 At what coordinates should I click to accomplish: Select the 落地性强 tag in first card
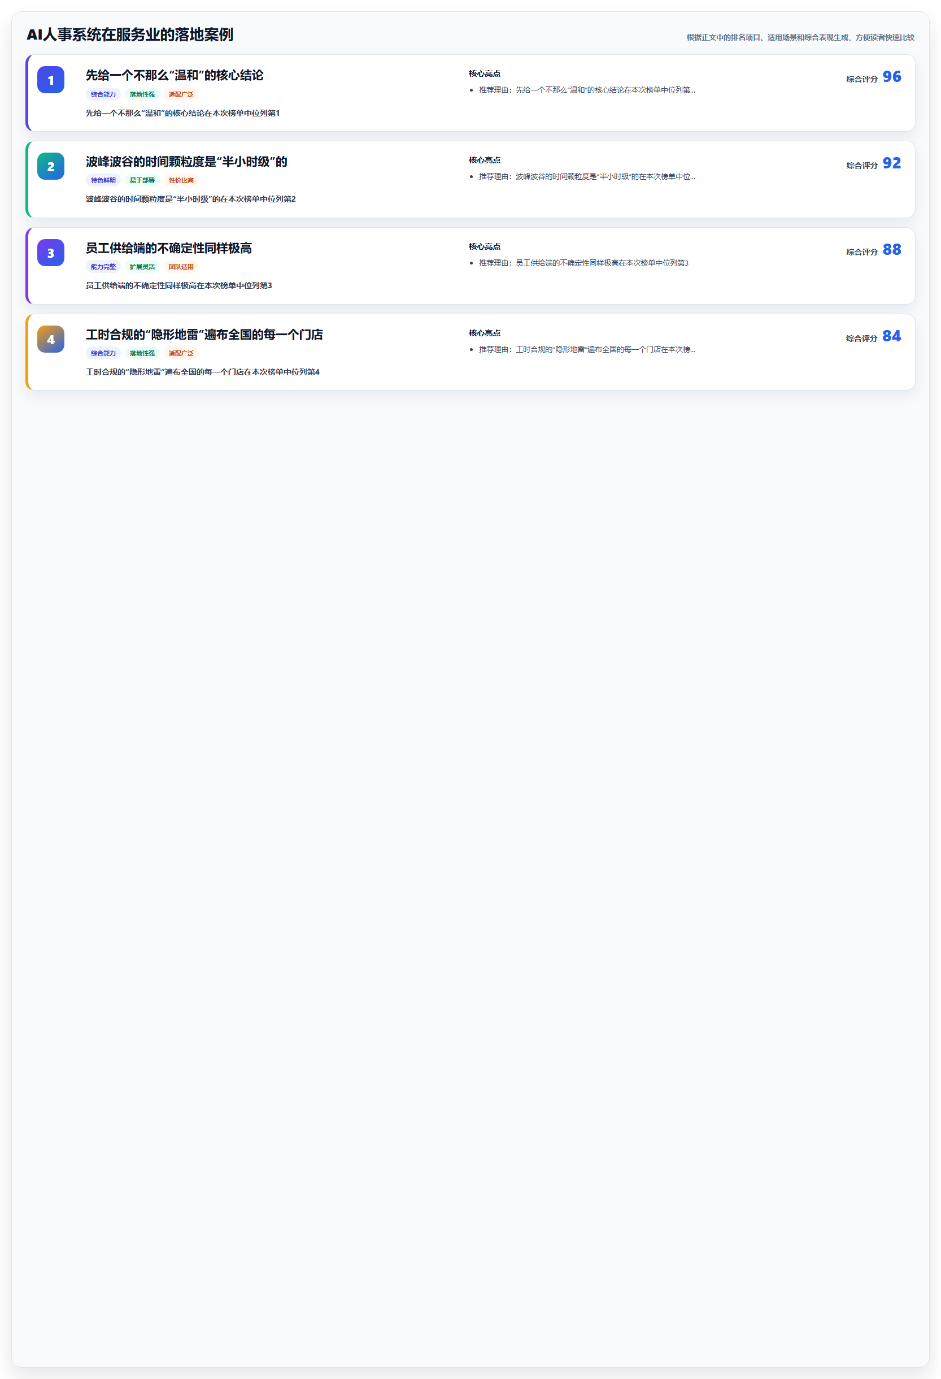[142, 94]
